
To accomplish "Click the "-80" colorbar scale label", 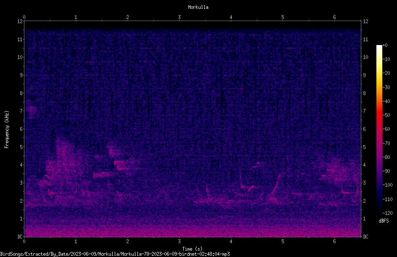I will point(386,157).
